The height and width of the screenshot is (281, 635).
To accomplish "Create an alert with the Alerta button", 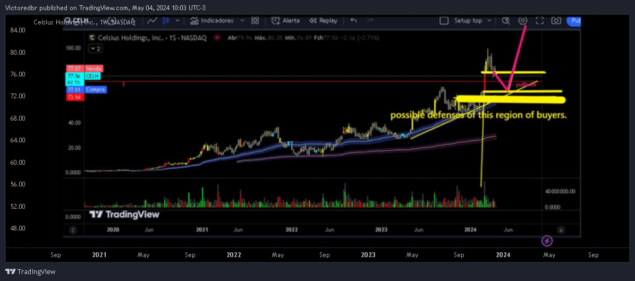I will coord(286,21).
